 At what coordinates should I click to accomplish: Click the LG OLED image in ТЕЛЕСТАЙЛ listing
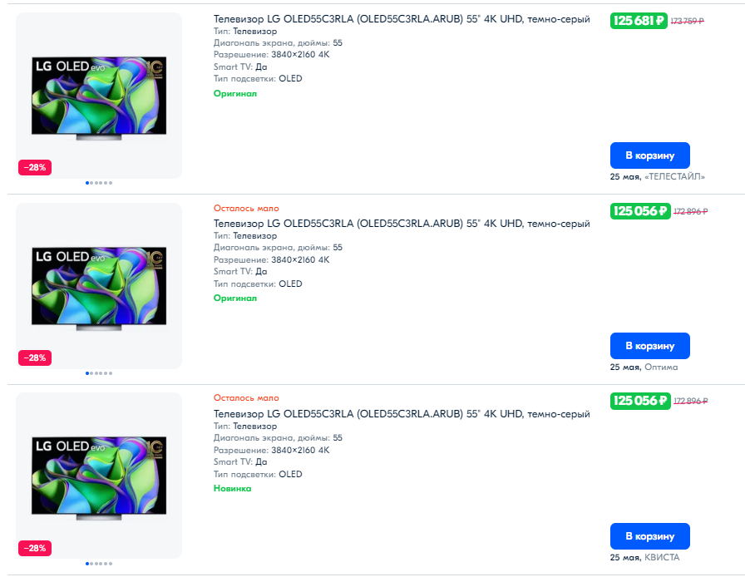click(x=99, y=96)
